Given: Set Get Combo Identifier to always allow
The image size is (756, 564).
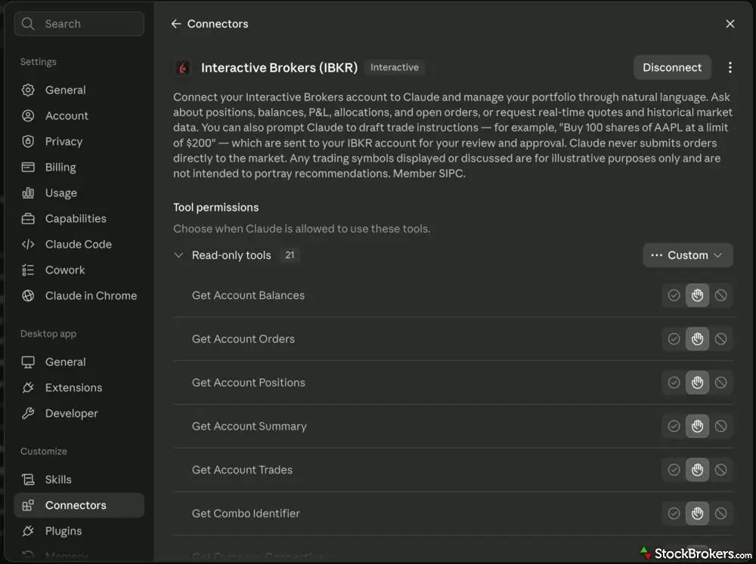Looking at the screenshot, I should click(x=674, y=513).
